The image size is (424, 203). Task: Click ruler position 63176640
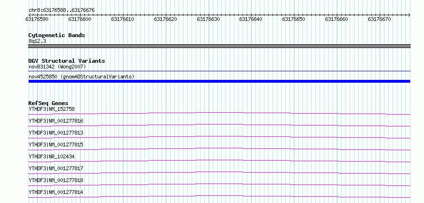251,19
